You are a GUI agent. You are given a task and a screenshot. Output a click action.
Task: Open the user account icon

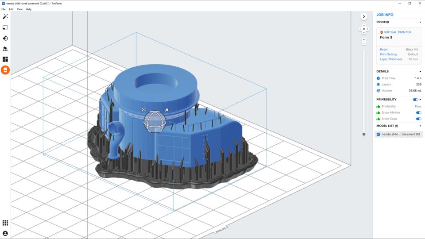(5, 233)
